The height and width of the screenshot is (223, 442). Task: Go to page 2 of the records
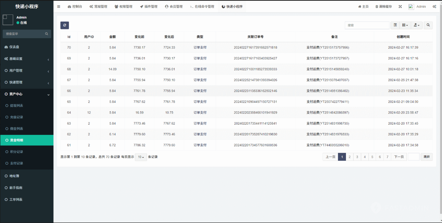point(349,157)
